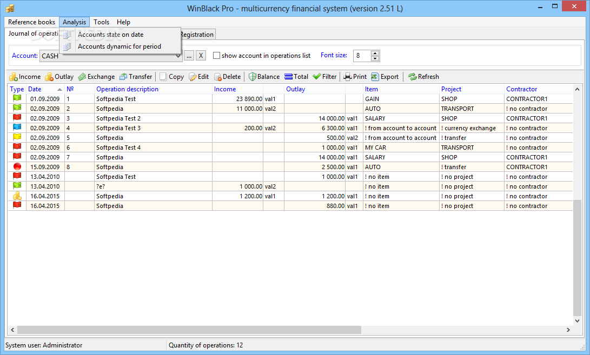Sort by Operation description column
The image size is (590, 355).
click(x=153, y=89)
